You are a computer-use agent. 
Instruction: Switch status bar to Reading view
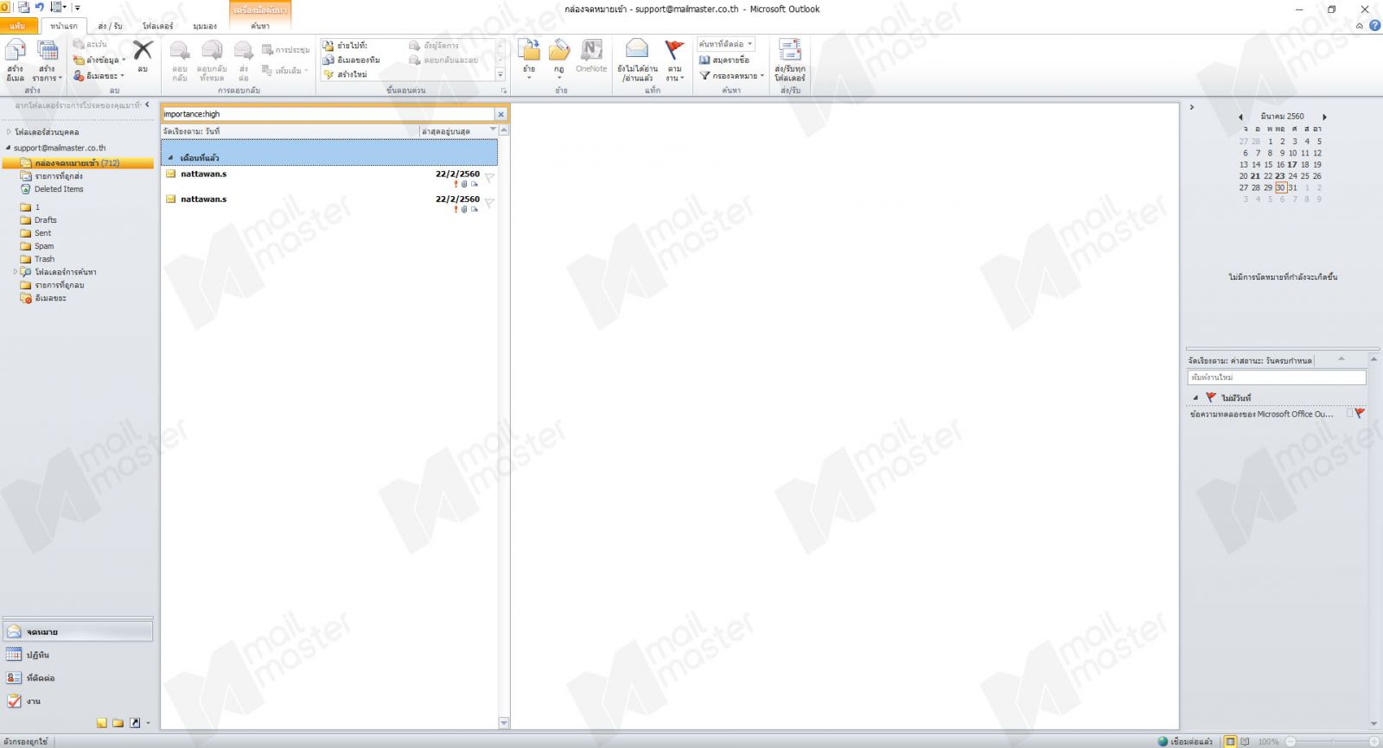tap(1245, 741)
